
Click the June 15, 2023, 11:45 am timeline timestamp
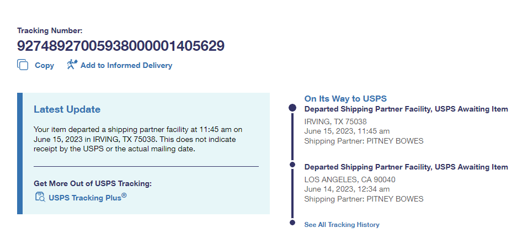coord(347,131)
